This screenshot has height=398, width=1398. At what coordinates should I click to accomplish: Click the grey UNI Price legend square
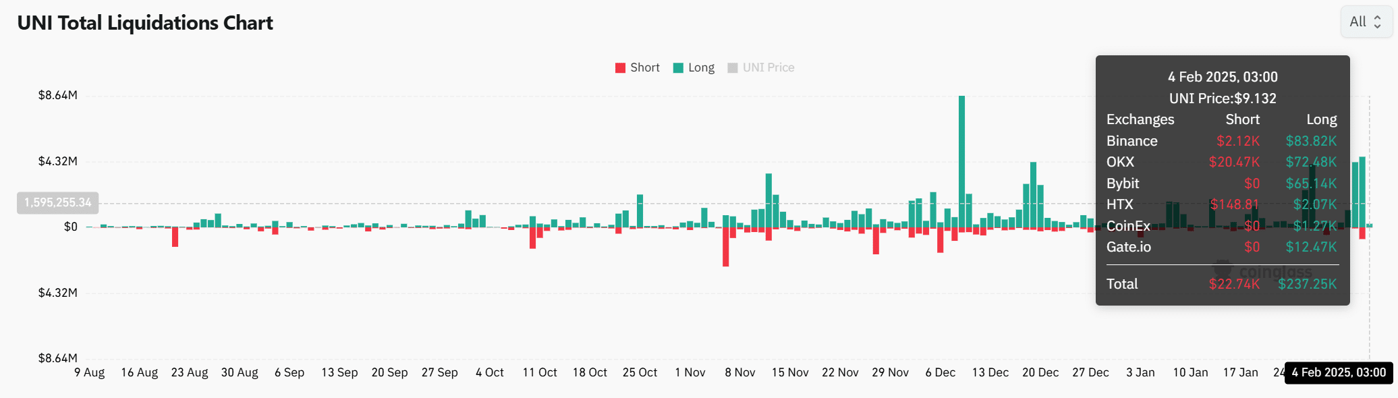733,68
